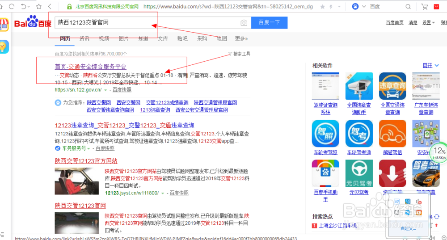The image size is (447, 240).
Task: Expand the 车务服务号 dropdown arrow
Action: pos(89,148)
